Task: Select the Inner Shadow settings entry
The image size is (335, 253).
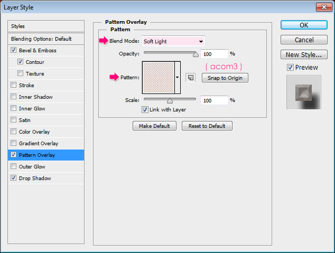Action: tap(36, 97)
